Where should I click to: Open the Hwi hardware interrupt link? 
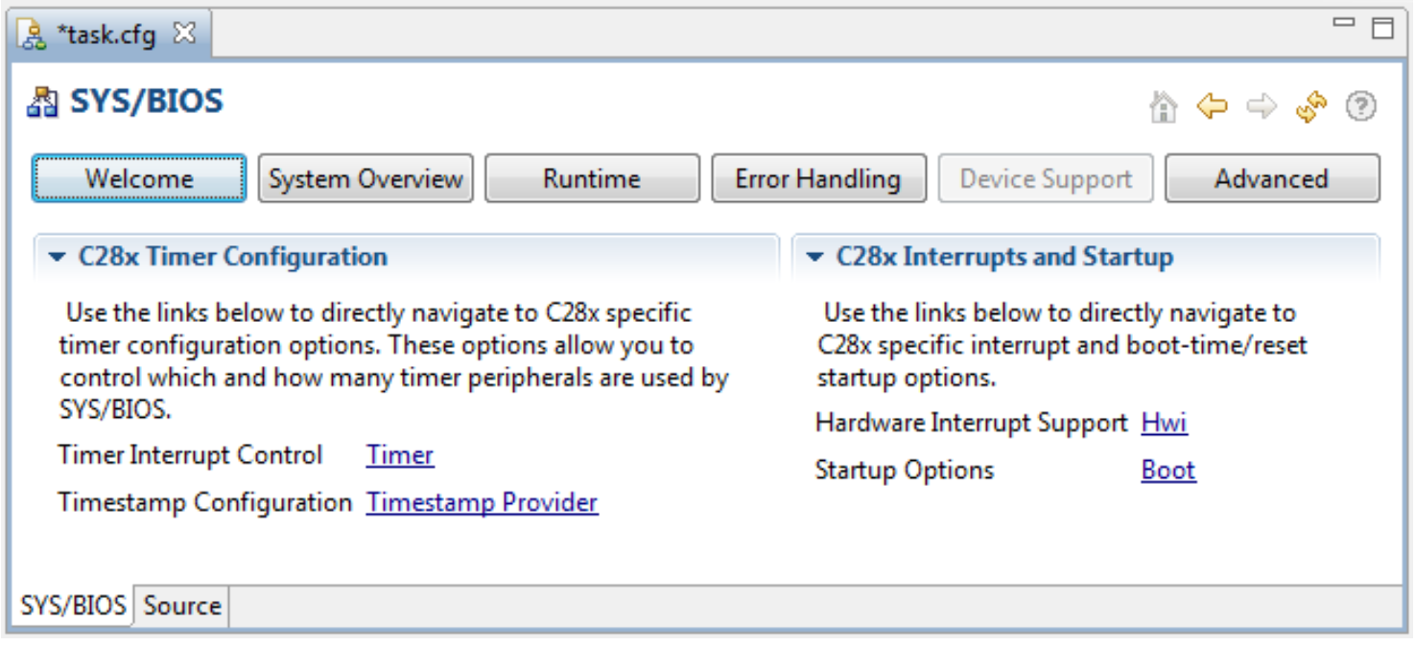click(1165, 423)
